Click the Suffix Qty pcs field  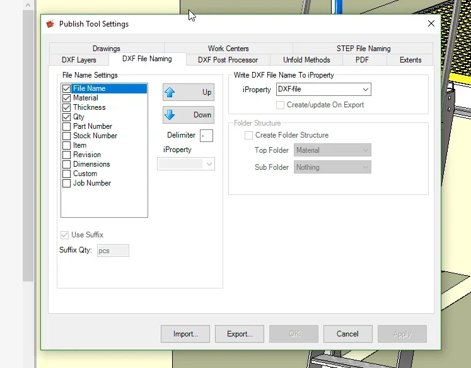pyautogui.click(x=113, y=251)
